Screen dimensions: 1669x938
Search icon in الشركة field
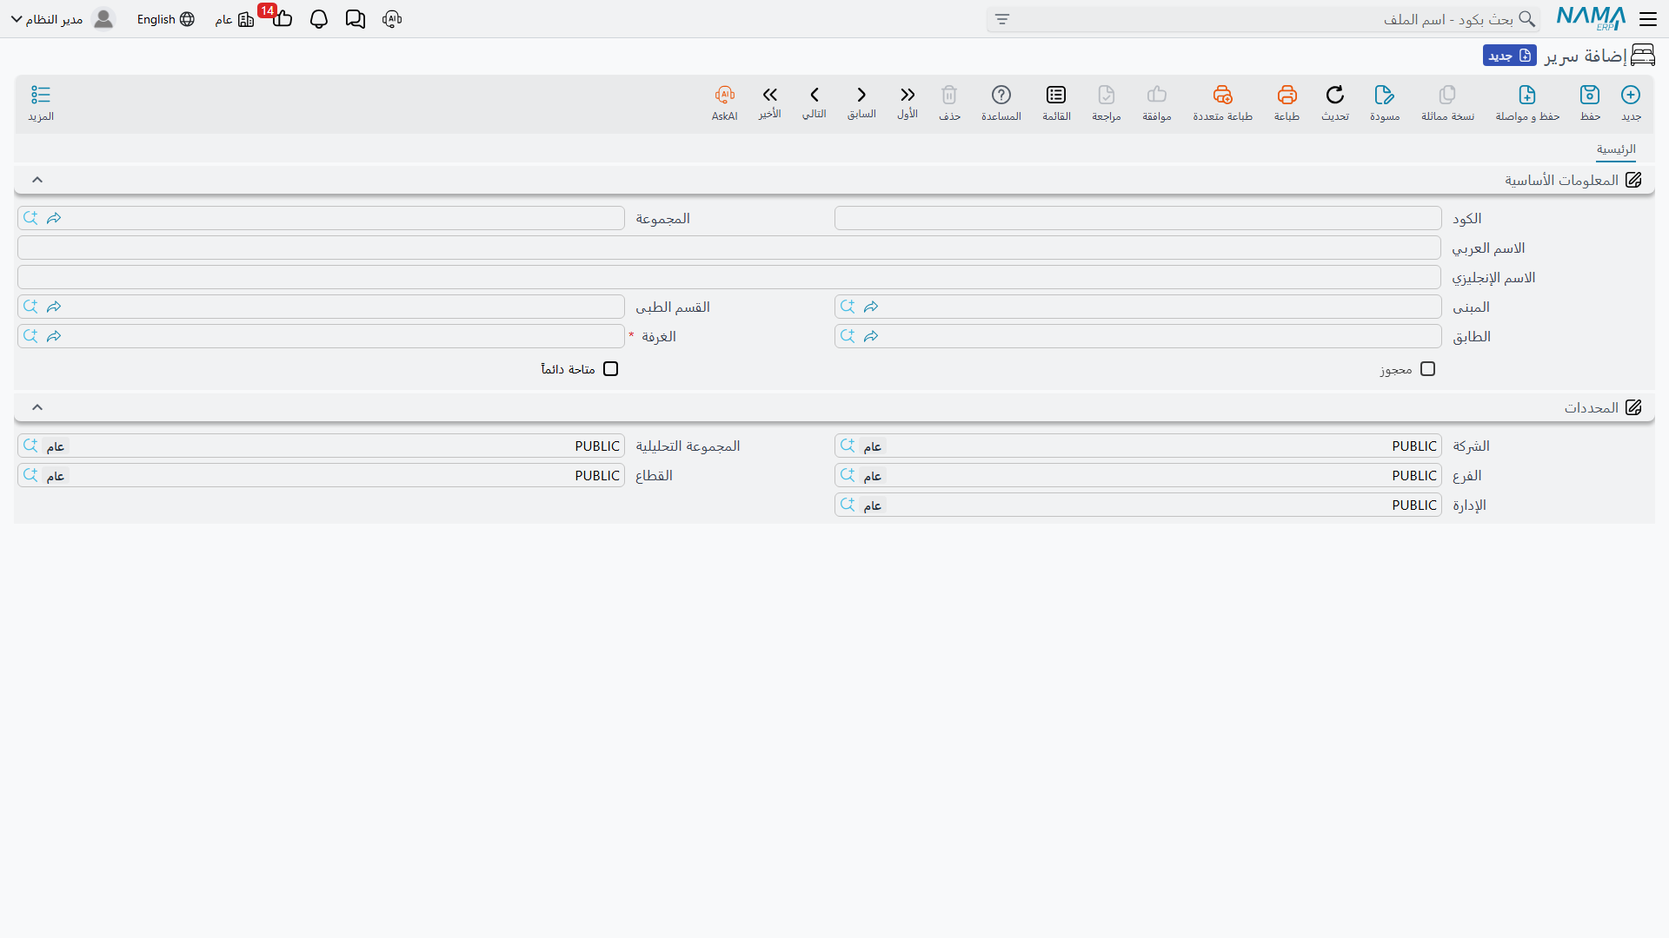pyautogui.click(x=848, y=446)
